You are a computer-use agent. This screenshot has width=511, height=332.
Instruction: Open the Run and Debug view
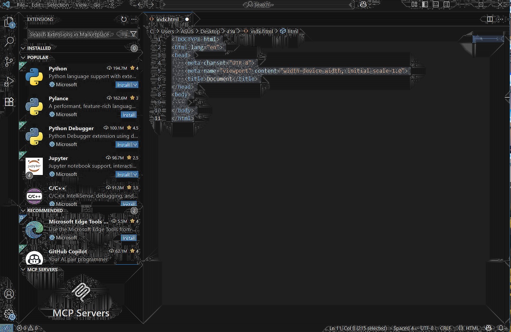point(9,81)
